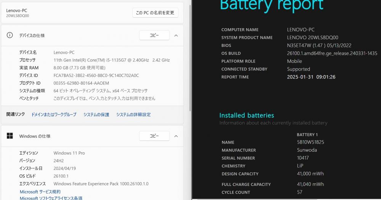Viewport: 381px width, 200px height.
Task: Click the デバイス ID value text
Action: [x=96, y=75]
